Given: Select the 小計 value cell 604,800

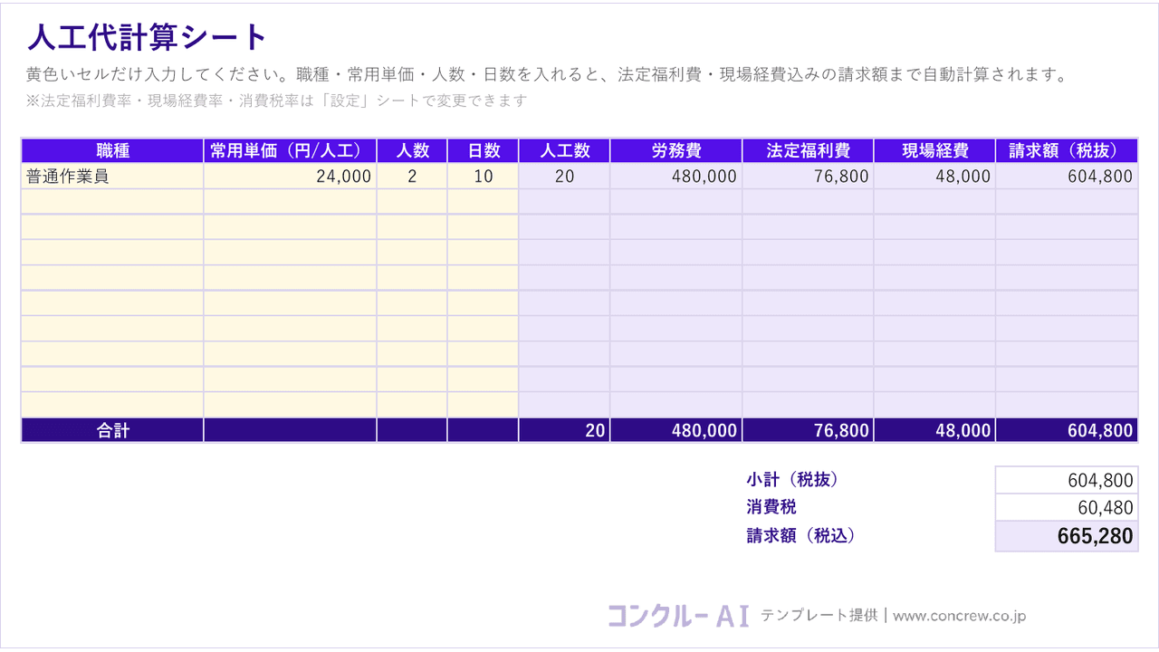Looking at the screenshot, I should point(1067,480).
